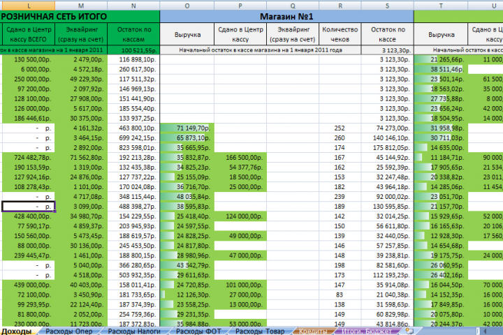The width and height of the screenshot is (503, 335).
Task: Click the cell with 124 000,00р.
Action: 240,216
